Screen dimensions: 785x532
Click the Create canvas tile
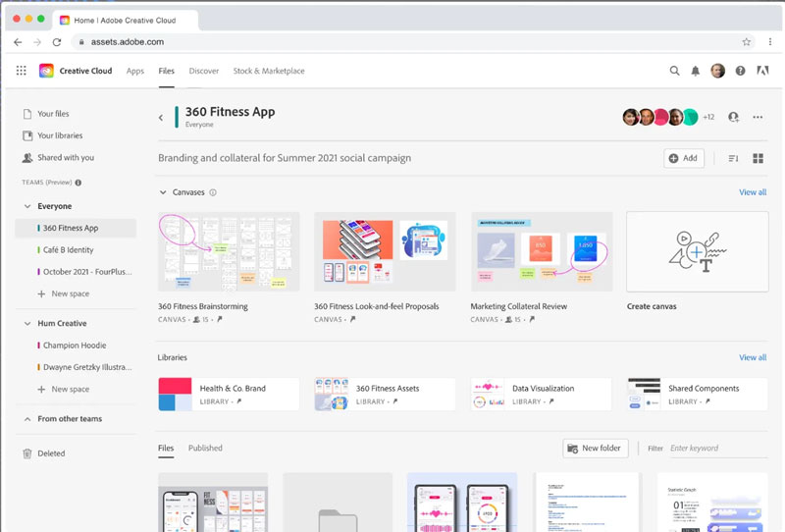(698, 251)
